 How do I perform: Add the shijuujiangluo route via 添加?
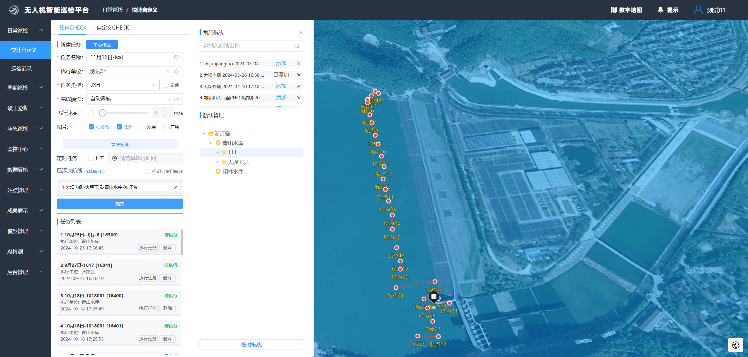click(281, 64)
